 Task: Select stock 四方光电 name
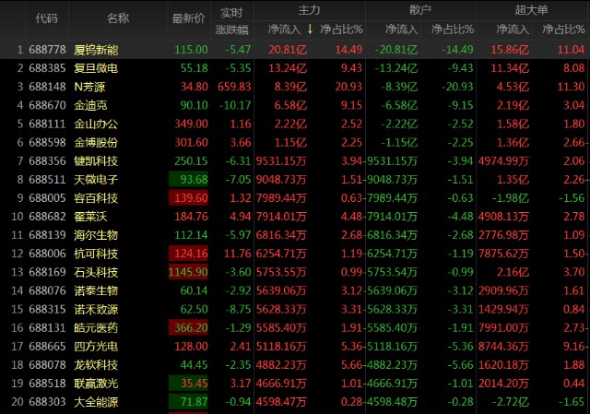96,347
